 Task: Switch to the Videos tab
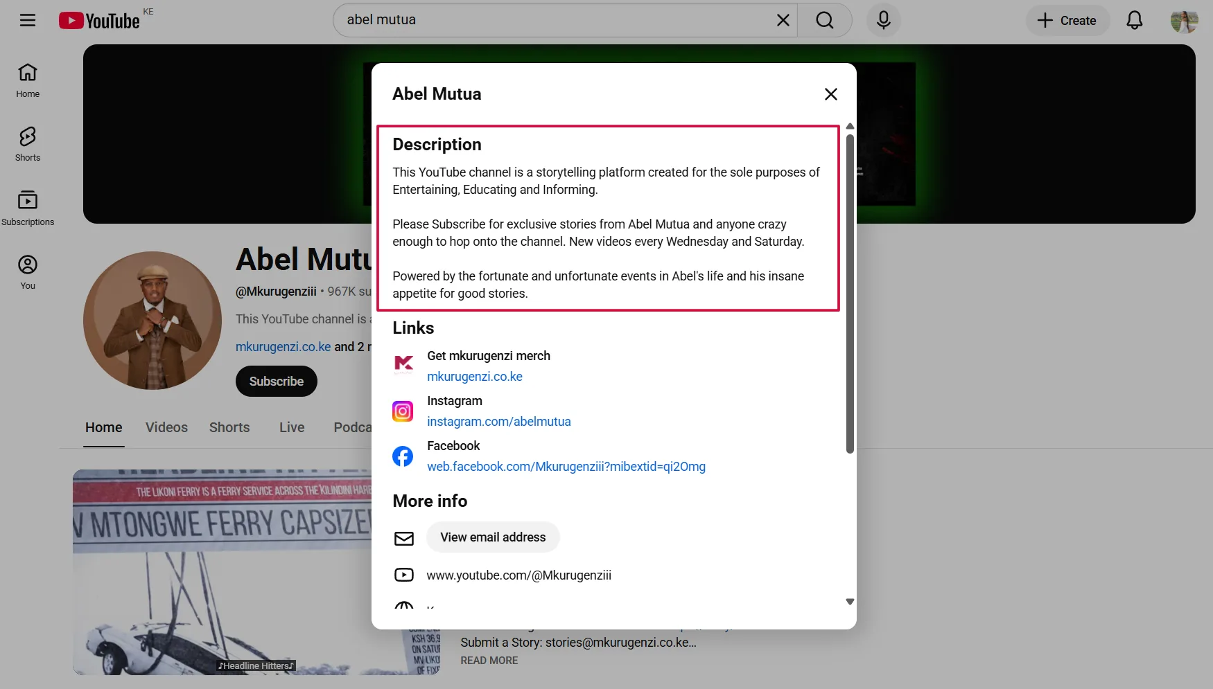tap(166, 427)
